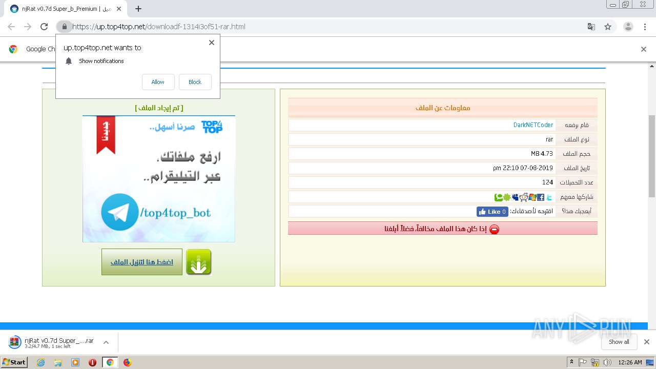Screen dimensions: 656x369
Task: Show all downloads
Action: (x=619, y=342)
